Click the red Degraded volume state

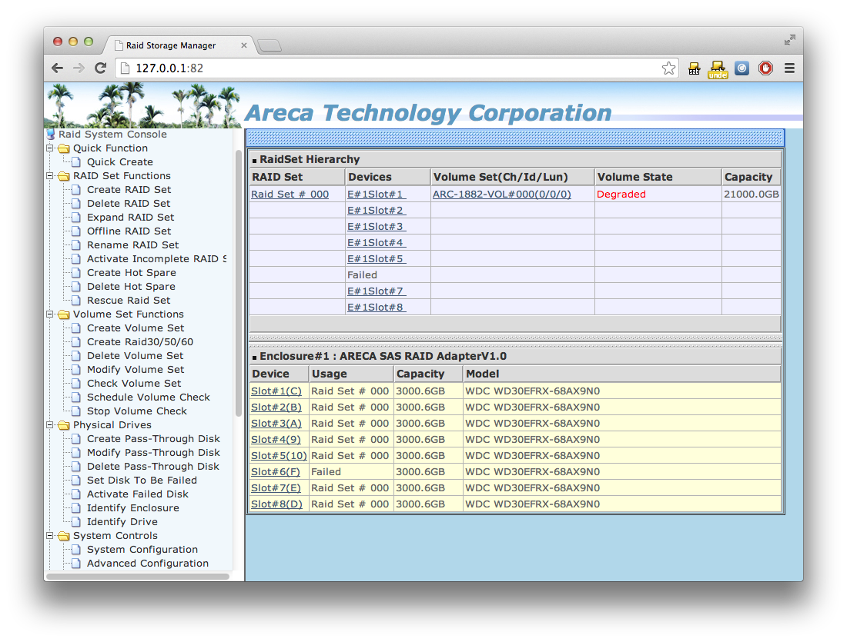[x=621, y=195]
